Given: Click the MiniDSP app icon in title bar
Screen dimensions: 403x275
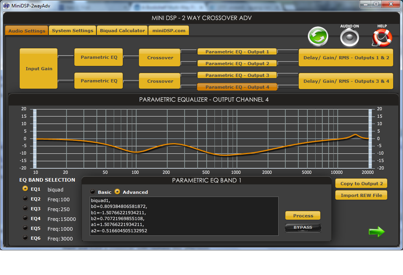Looking at the screenshot, I should (6, 5).
